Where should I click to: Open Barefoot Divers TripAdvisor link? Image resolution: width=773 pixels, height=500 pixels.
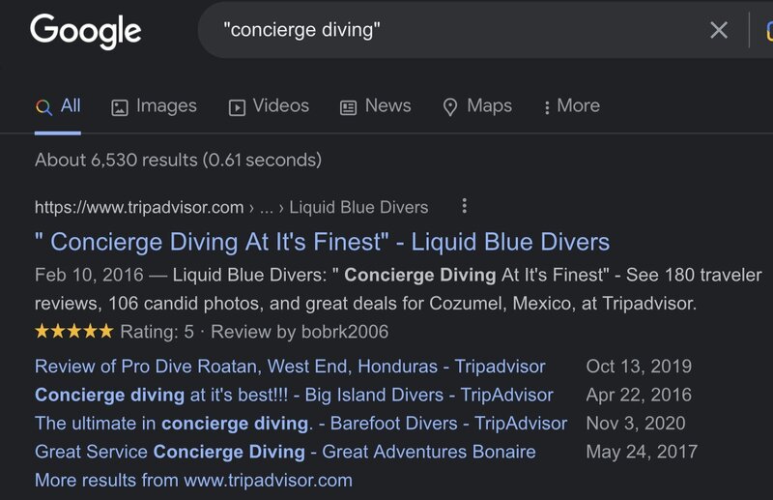coord(301,424)
